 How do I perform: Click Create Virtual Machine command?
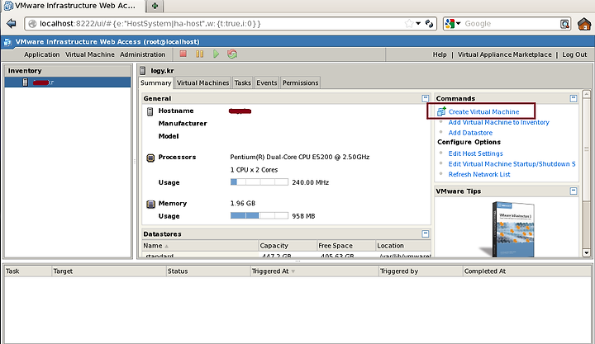pos(483,111)
